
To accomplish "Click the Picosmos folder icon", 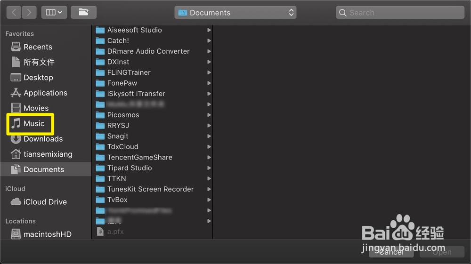I will [x=100, y=115].
